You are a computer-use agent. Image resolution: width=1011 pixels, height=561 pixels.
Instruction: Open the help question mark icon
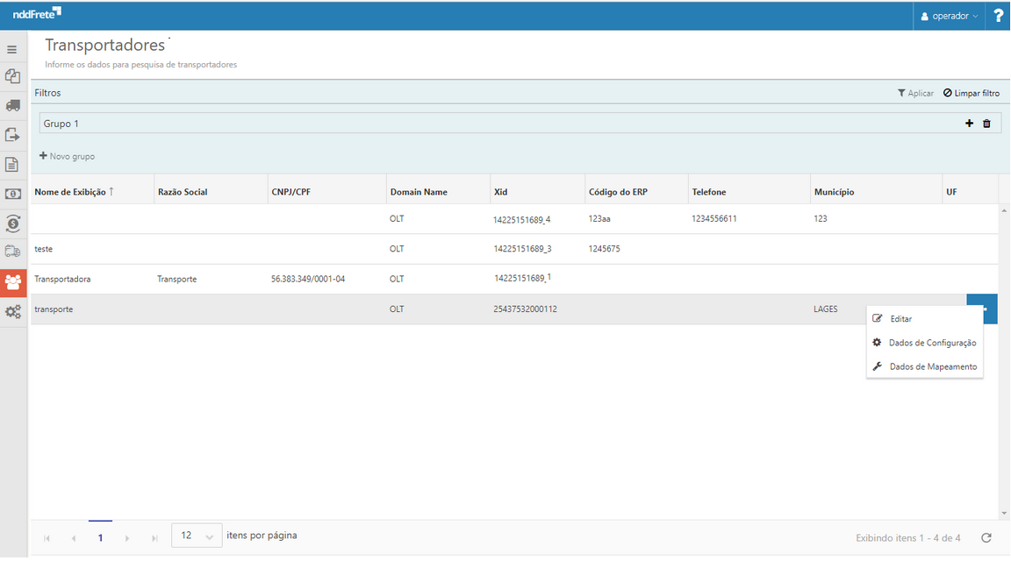(998, 16)
